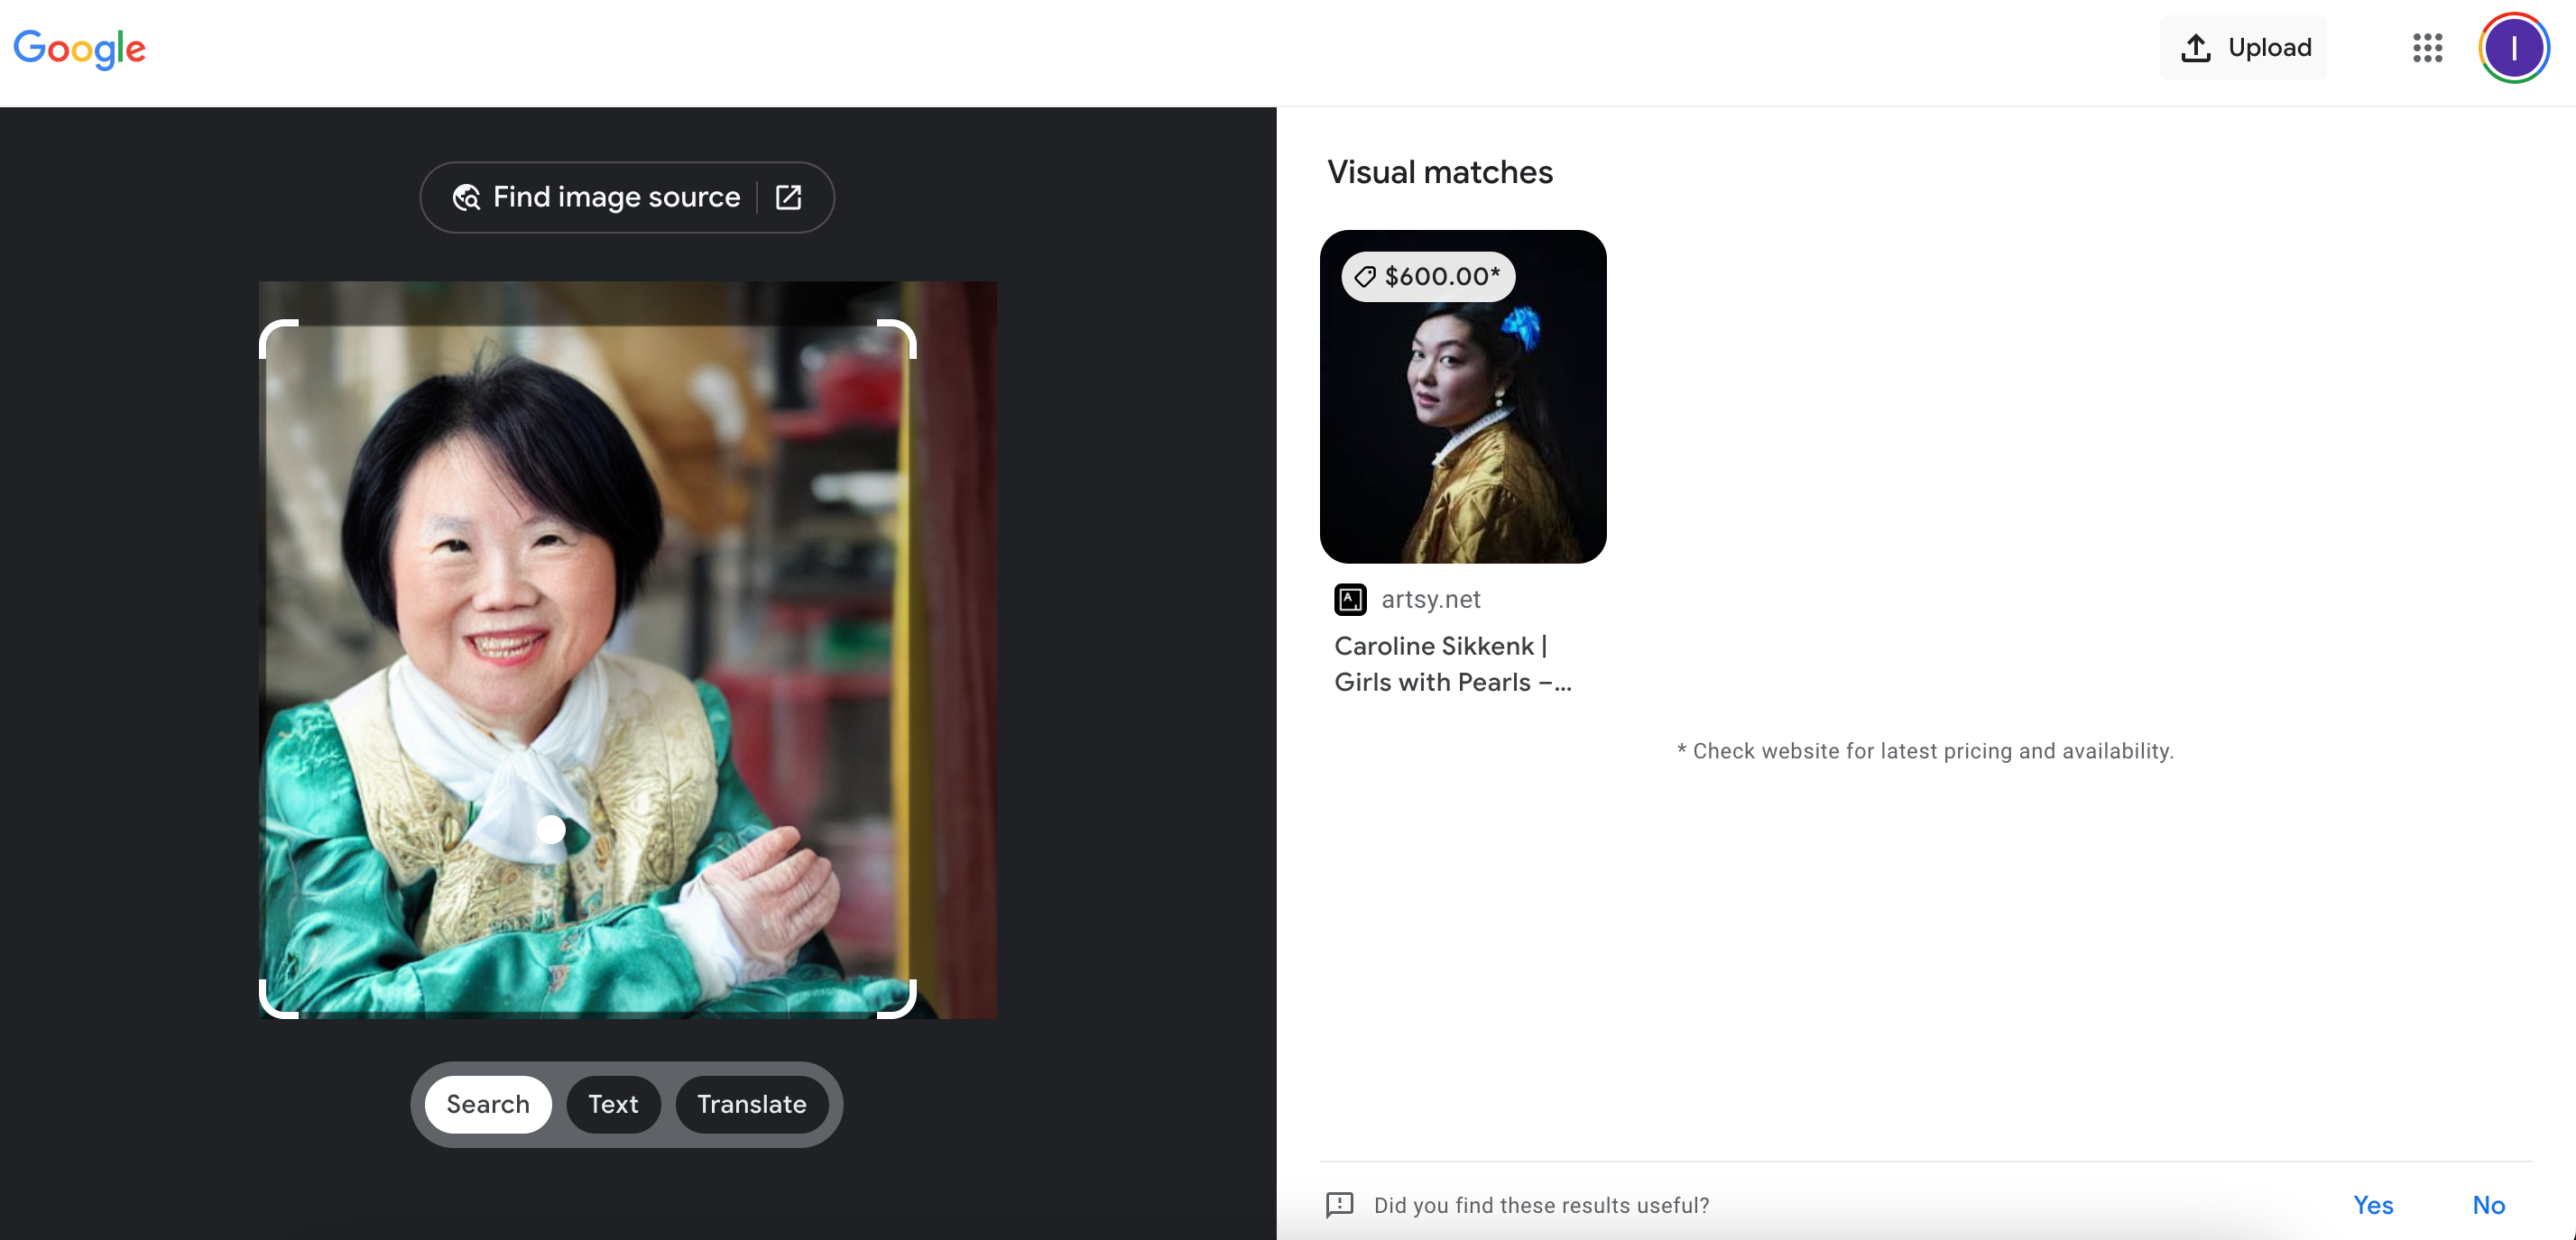2576x1240 pixels.
Task: Click the pricing availability disclaimer text
Action: click(x=1925, y=750)
